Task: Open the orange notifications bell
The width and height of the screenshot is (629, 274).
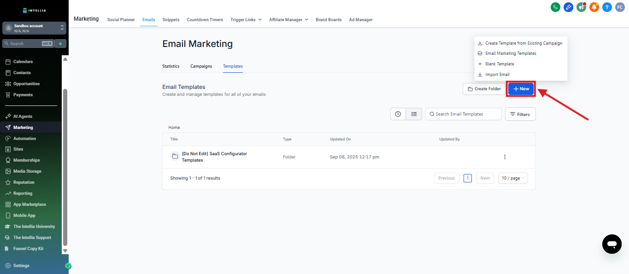Action: tap(594, 7)
